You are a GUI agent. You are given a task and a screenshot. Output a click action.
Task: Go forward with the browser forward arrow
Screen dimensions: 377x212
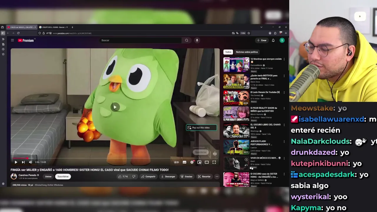pyautogui.click(x=13, y=33)
